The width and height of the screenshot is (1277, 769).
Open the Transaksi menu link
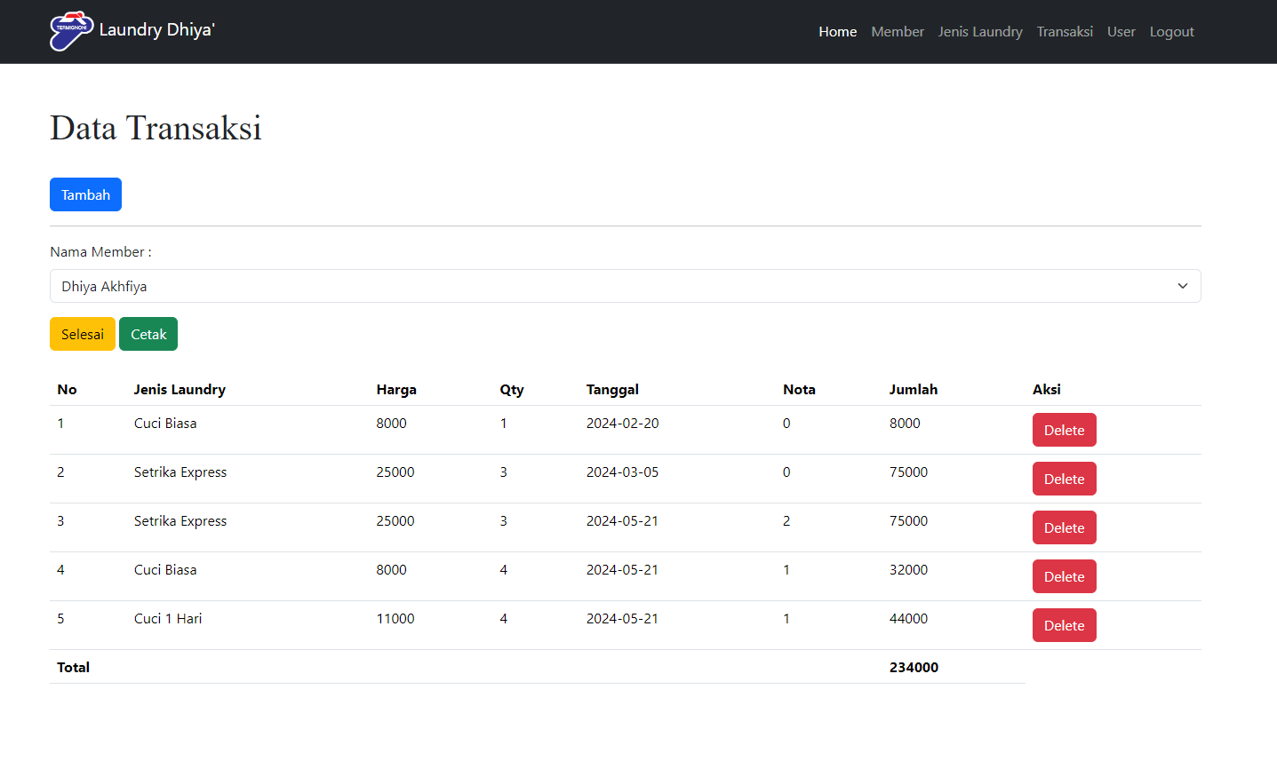1064,32
